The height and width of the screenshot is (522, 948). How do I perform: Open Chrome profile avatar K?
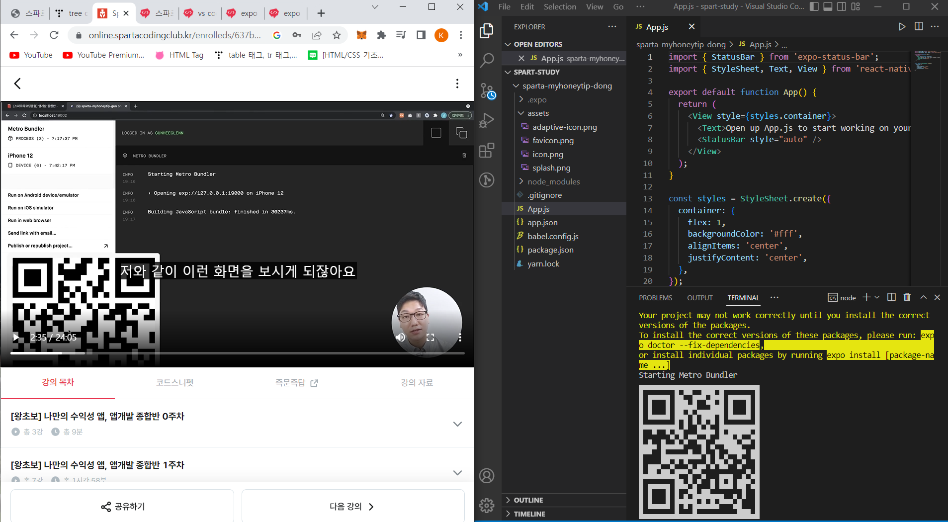point(441,35)
